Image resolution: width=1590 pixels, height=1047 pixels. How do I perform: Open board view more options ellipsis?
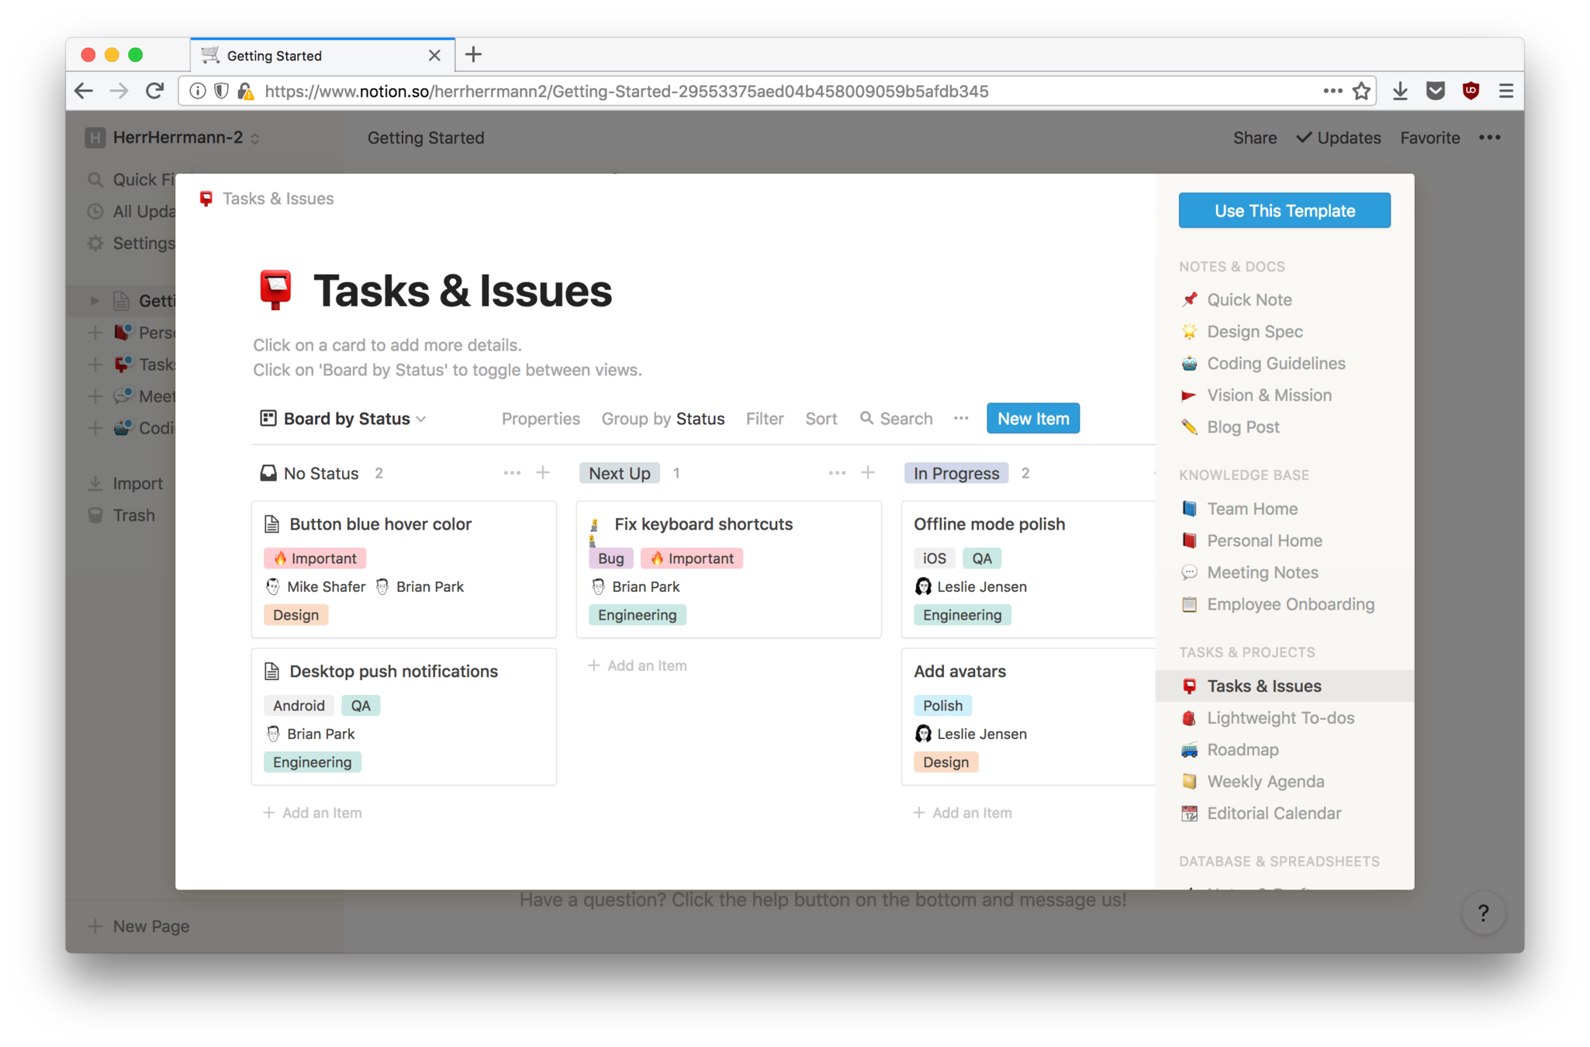(961, 418)
